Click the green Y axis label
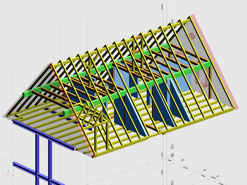This screenshot has height=185, width=247. [4, 175]
